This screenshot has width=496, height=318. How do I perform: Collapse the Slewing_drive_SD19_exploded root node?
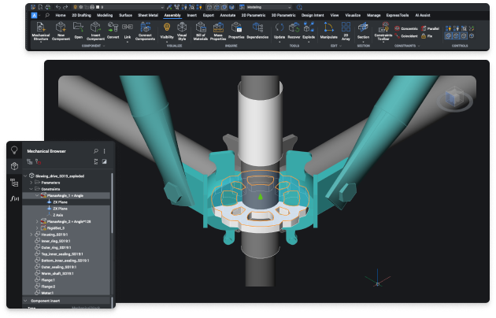[25, 176]
